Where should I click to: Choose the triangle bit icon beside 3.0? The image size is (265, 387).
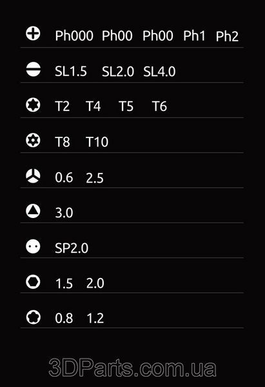(33, 211)
